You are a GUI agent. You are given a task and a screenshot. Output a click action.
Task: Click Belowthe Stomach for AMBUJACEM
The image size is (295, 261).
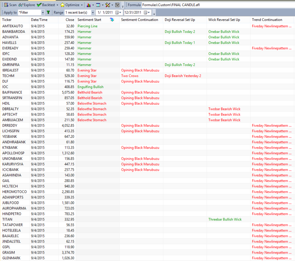(x=92, y=120)
